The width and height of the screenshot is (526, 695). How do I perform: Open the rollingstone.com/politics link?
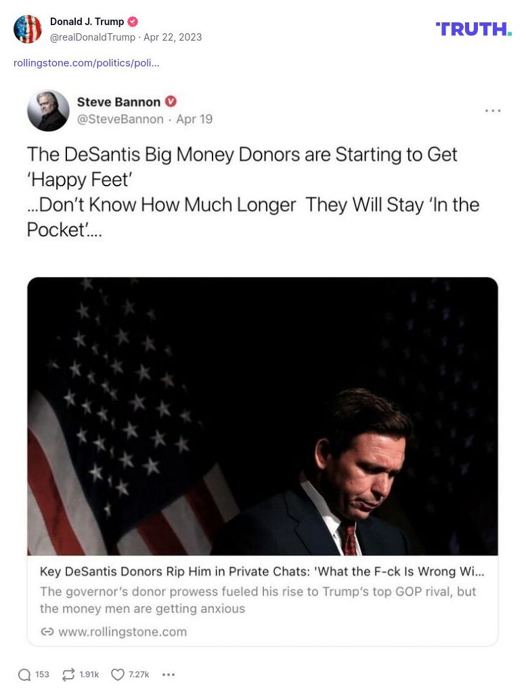pyautogui.click(x=87, y=63)
